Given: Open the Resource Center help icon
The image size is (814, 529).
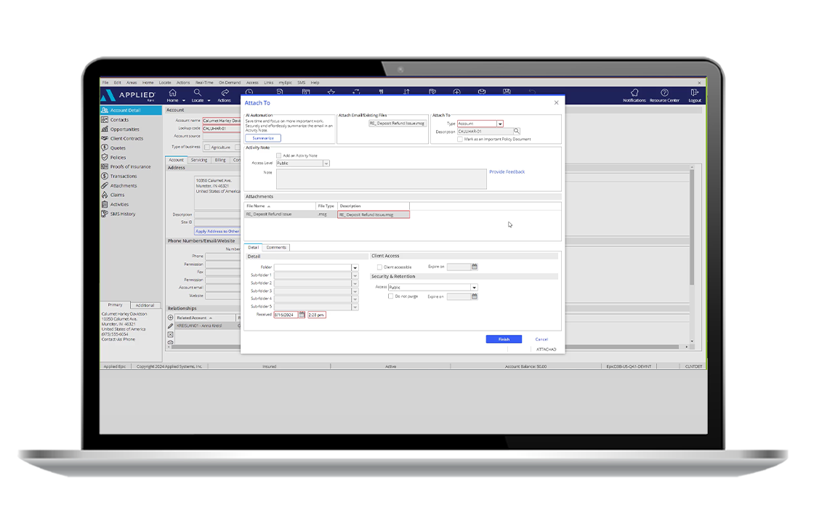Looking at the screenshot, I should coord(664,93).
